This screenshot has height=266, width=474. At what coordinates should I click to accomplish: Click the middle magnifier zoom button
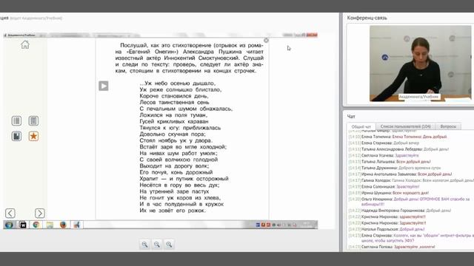coord(157,245)
